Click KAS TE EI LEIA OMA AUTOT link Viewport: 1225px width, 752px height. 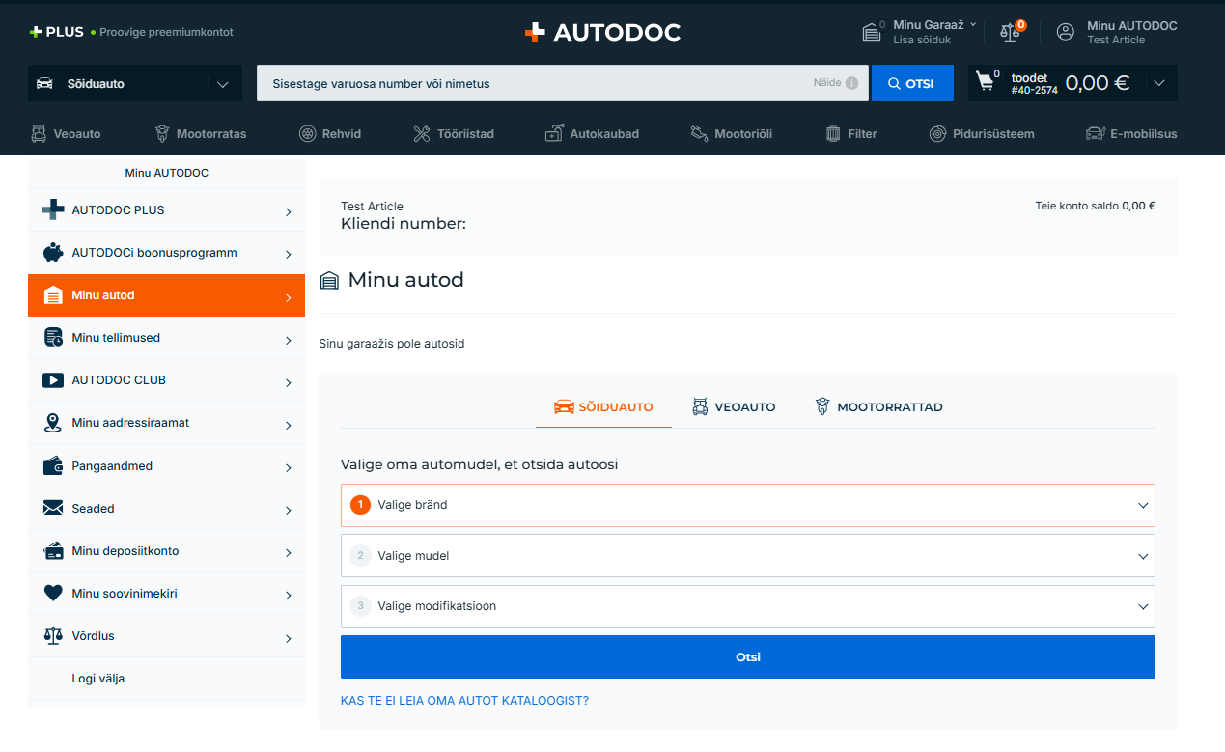pos(464,701)
